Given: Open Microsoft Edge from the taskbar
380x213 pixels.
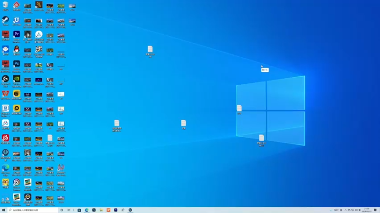Looking at the screenshot, I should click(86, 210).
